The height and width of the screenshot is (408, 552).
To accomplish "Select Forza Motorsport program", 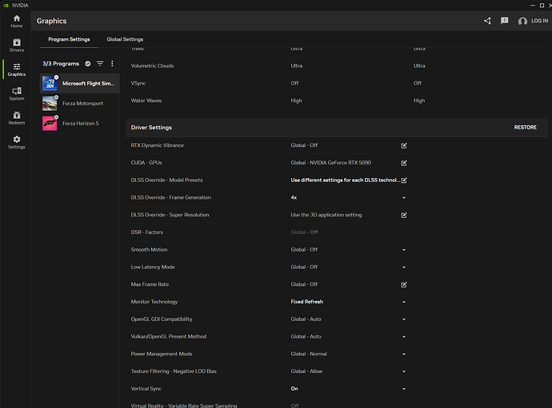I will coord(79,103).
